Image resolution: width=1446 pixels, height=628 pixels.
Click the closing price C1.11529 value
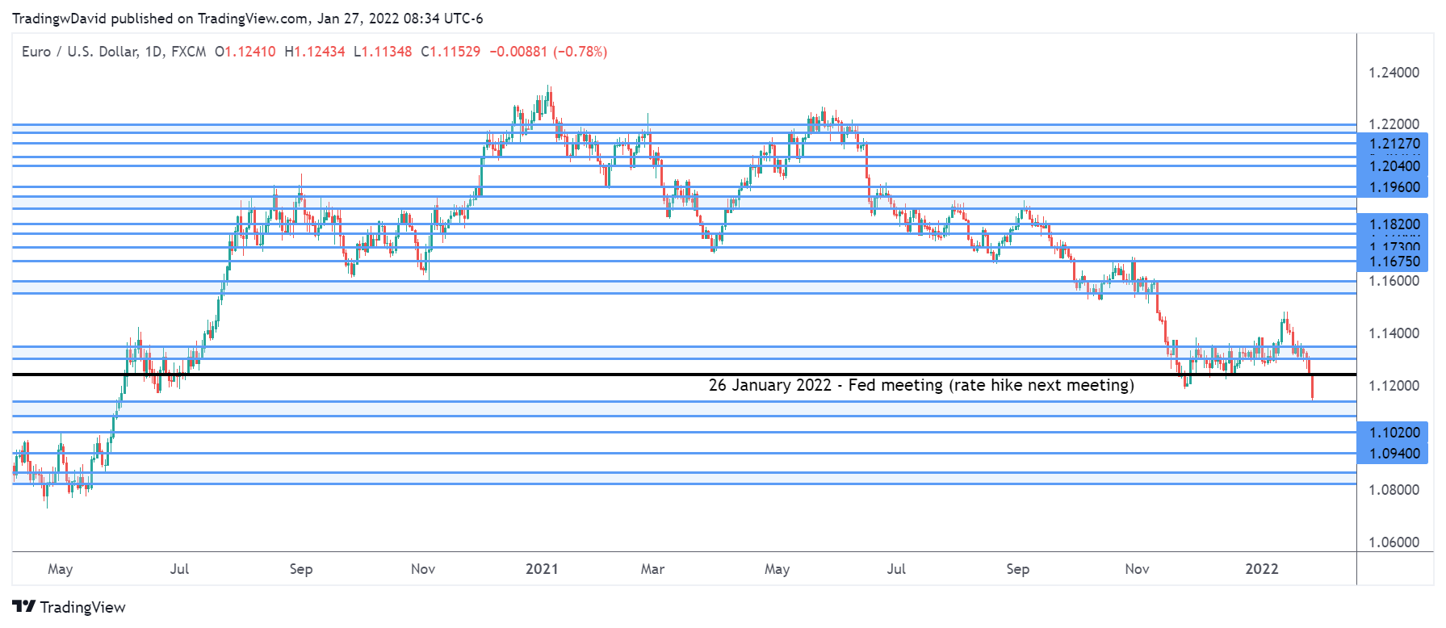coord(451,52)
